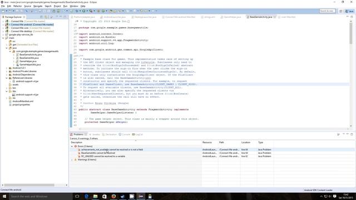356x200 pixels.
Task: Expand the Connect Me-core project
Action: point(3,28)
